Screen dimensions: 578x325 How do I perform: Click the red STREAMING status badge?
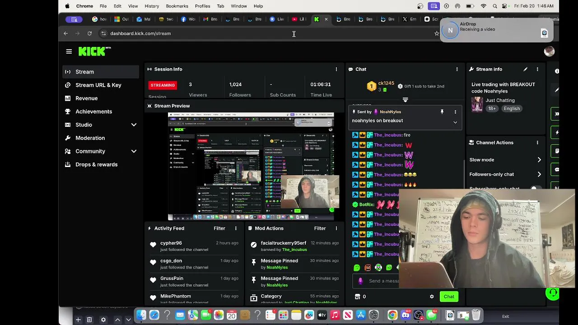163,85
